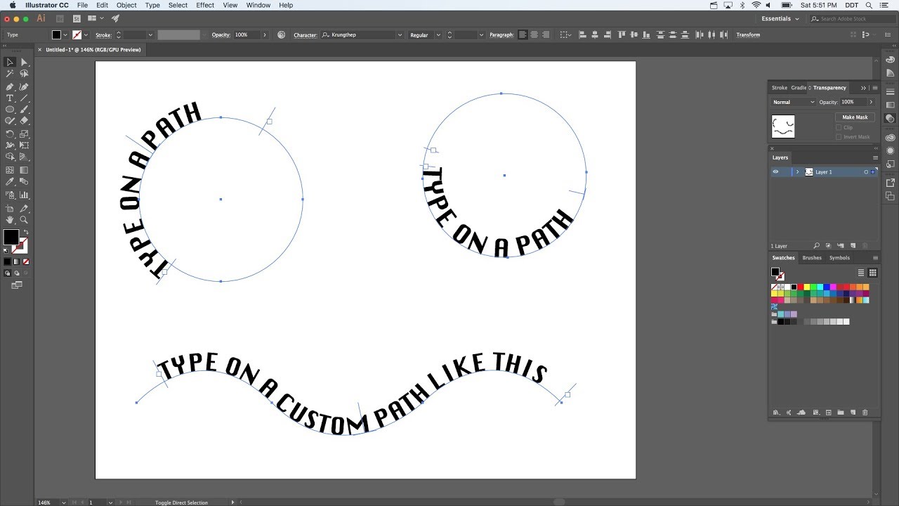Click the Make Mask button
The width and height of the screenshot is (899, 506).
(855, 117)
